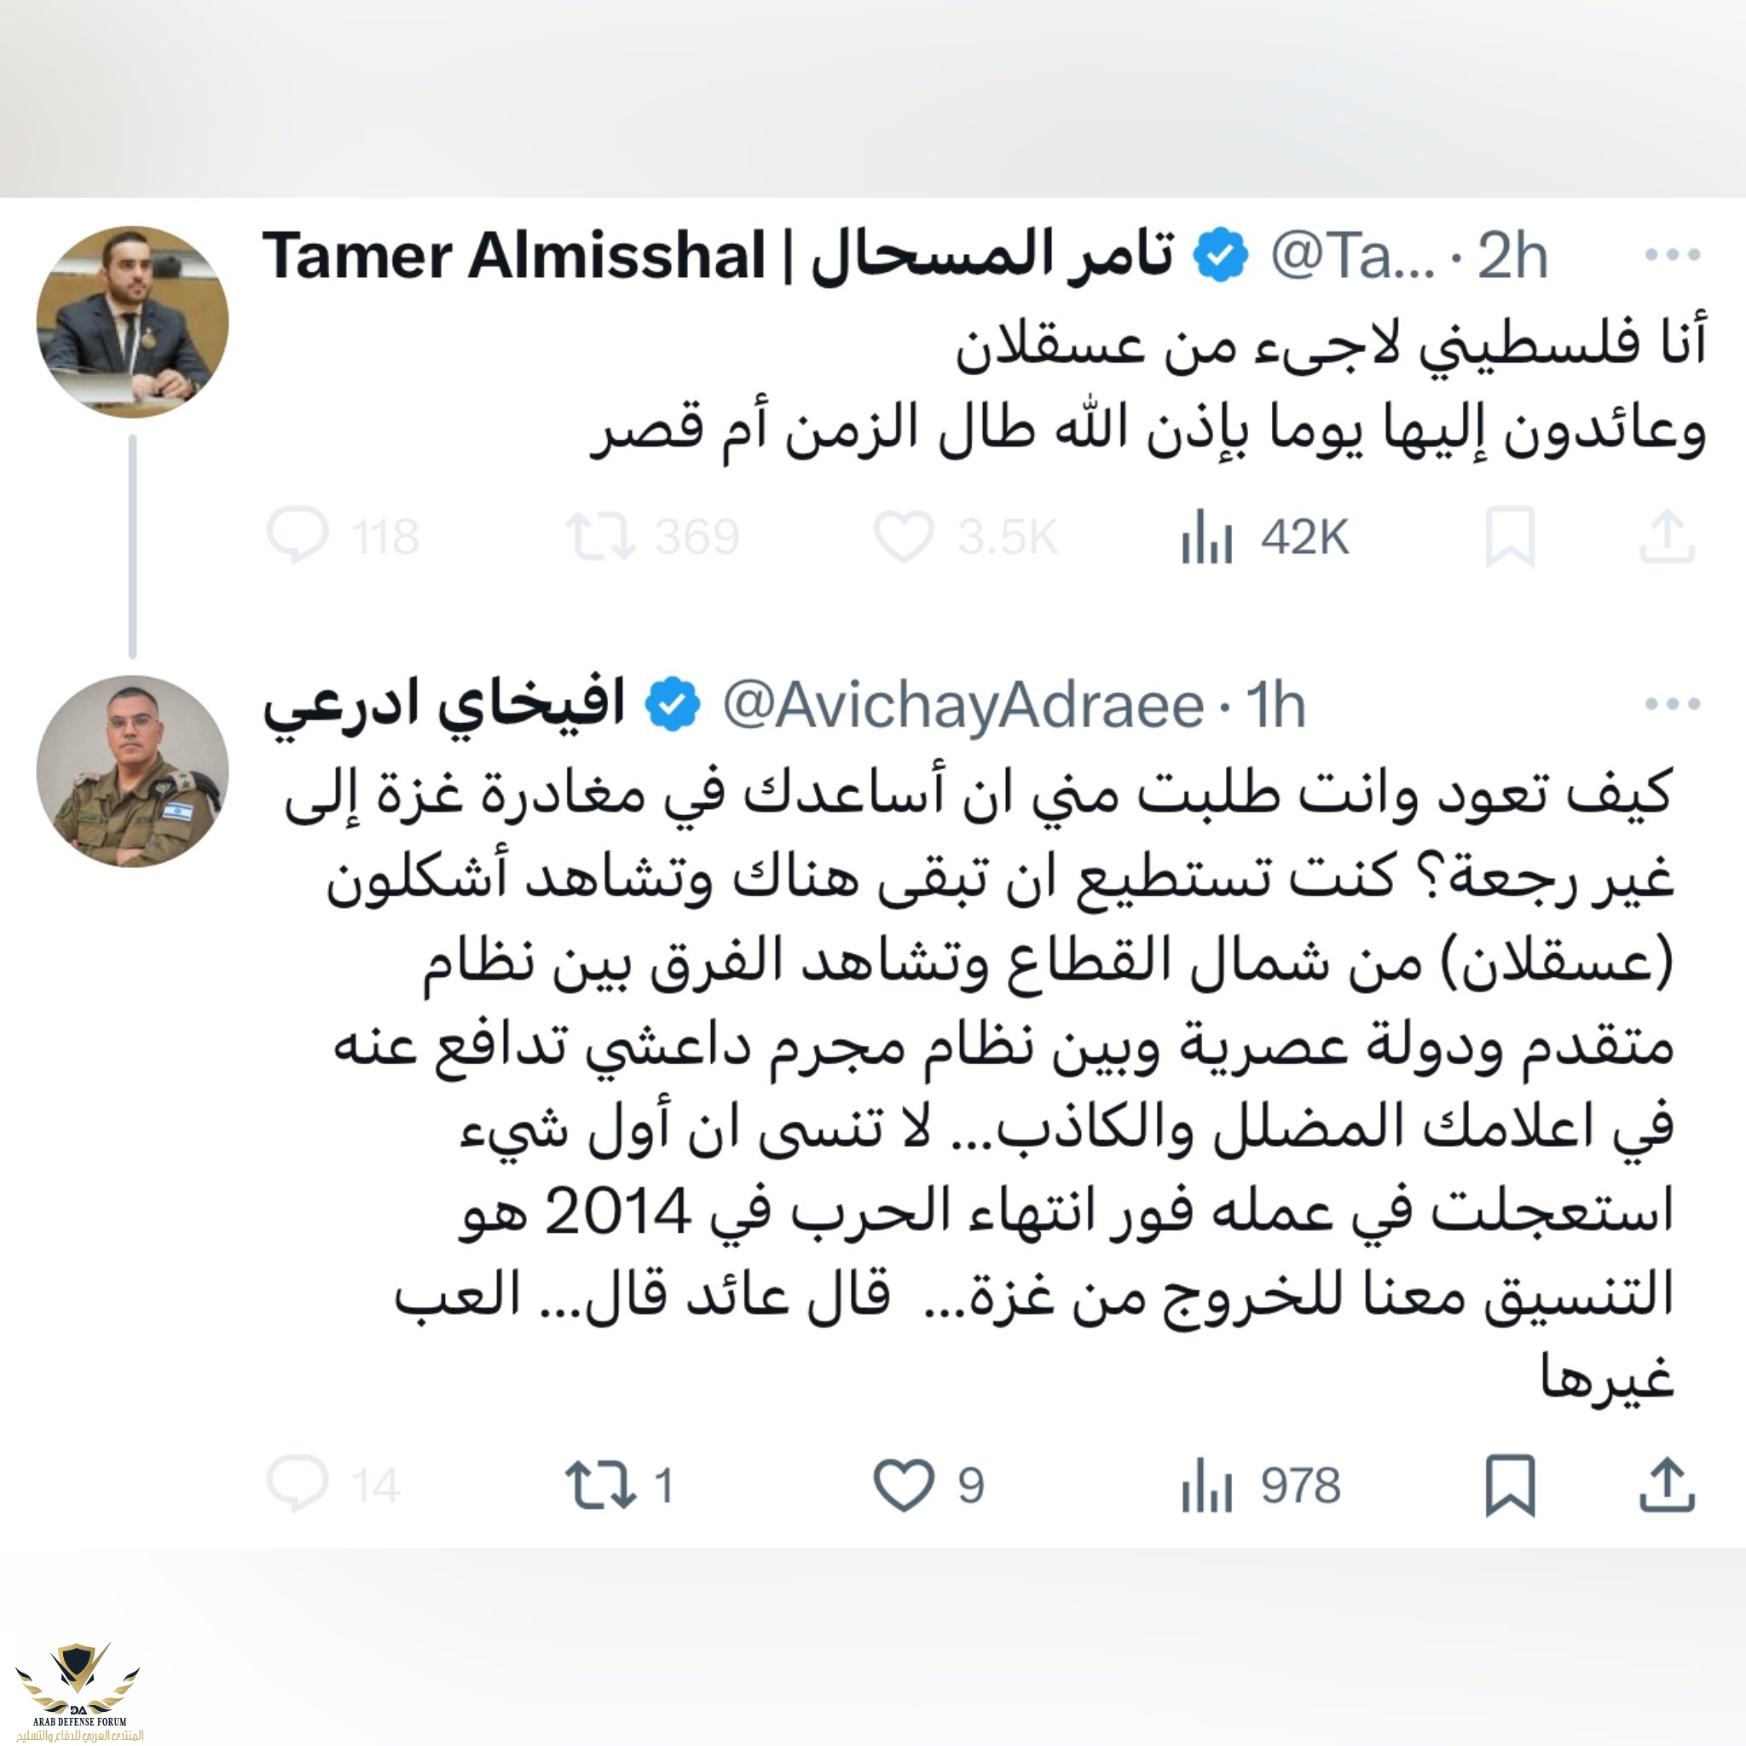View analytics showing 978 views
This screenshot has height=1746, width=1746.
[1206, 1487]
